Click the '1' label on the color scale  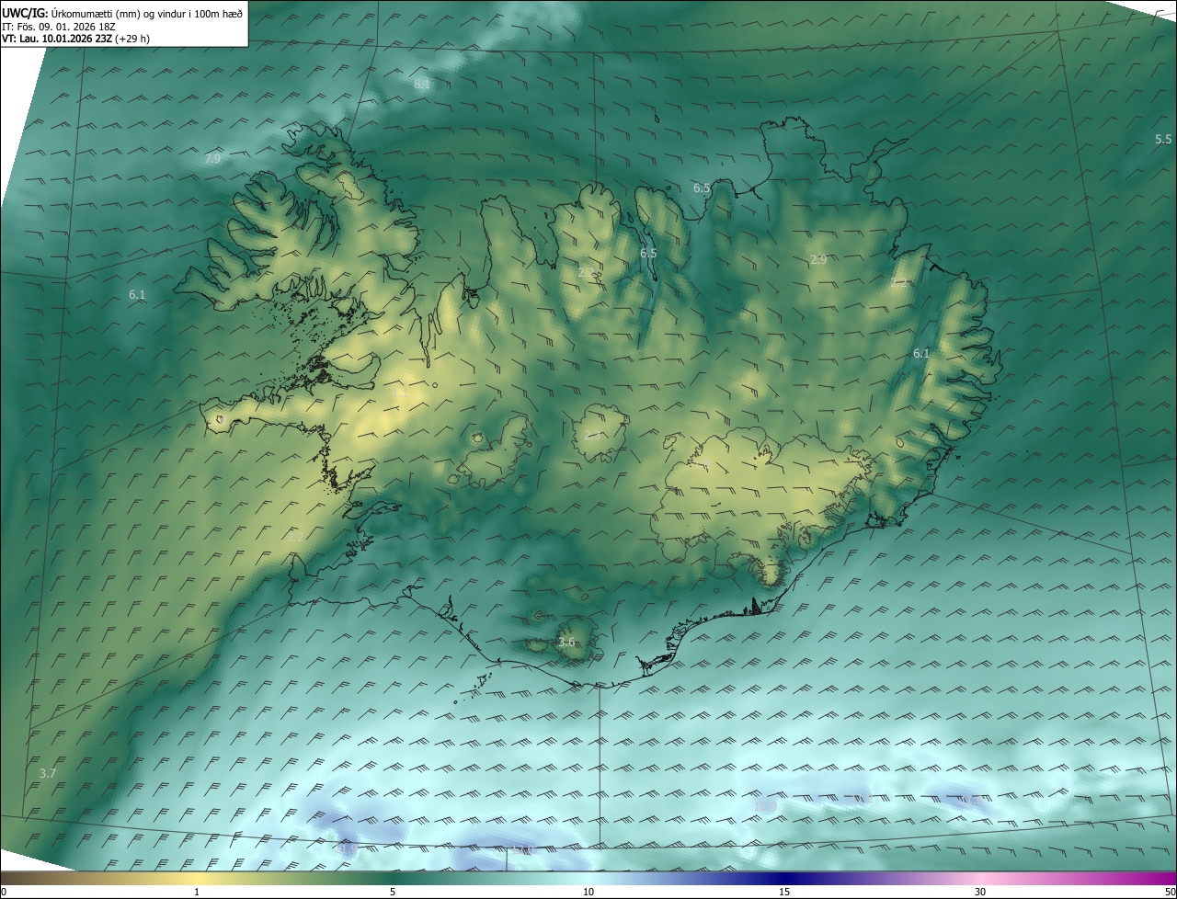197,893
